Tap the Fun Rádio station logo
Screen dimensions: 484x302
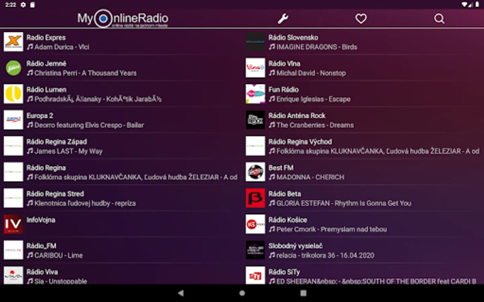click(255, 94)
